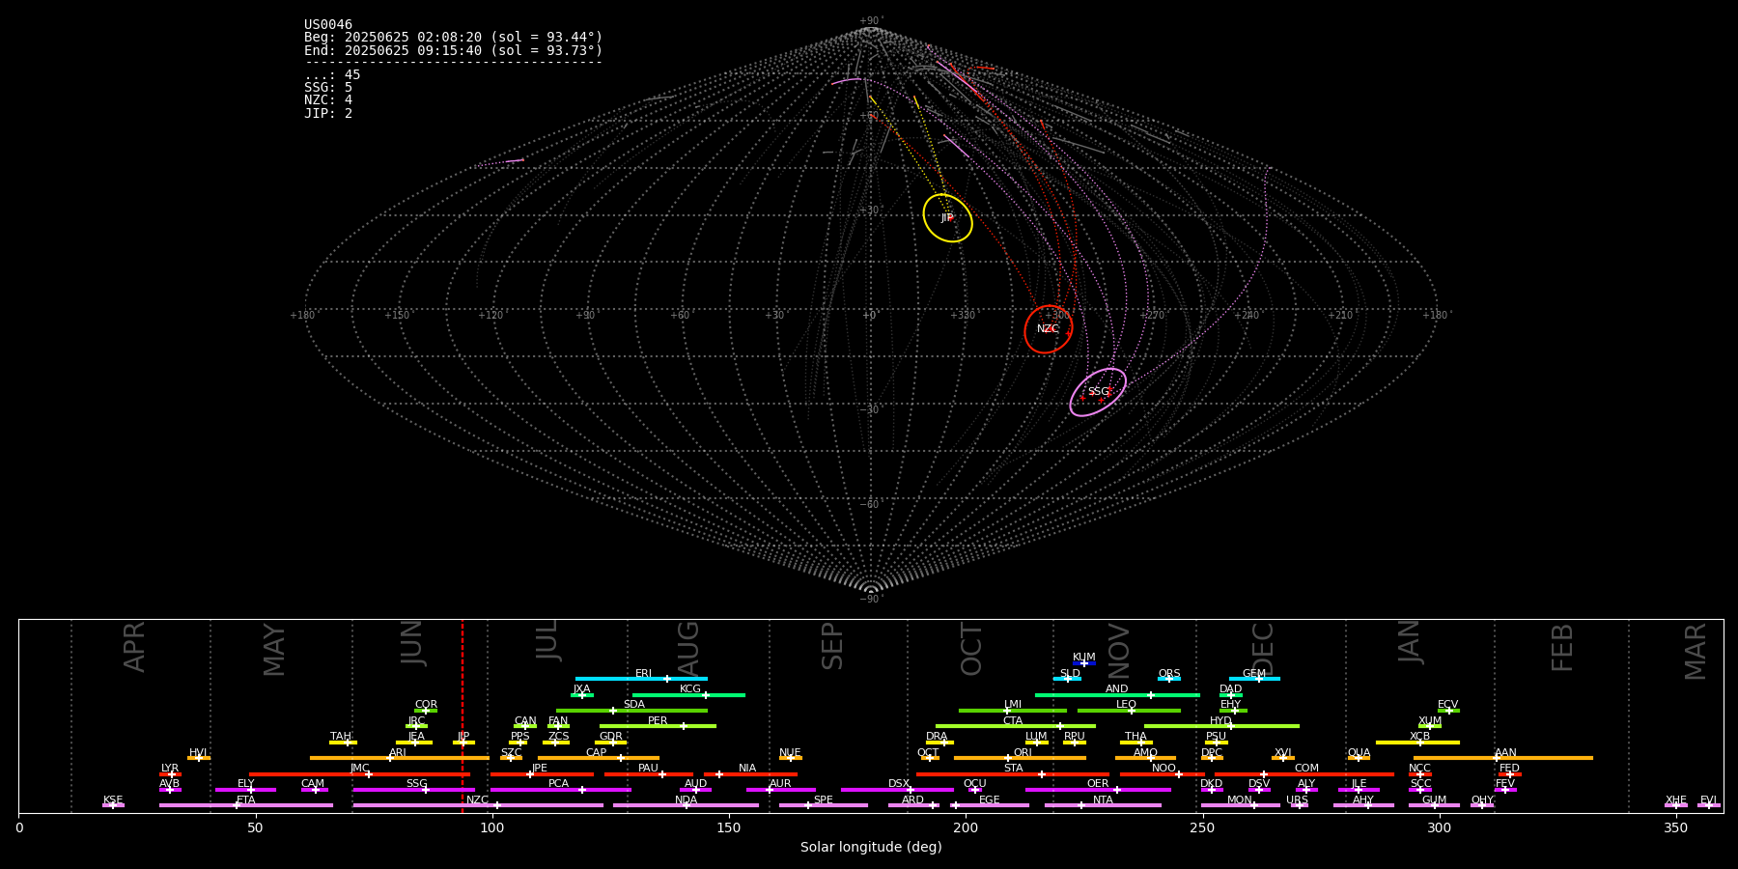
Task: Select the HYD shower bar
Action: click(x=1221, y=726)
